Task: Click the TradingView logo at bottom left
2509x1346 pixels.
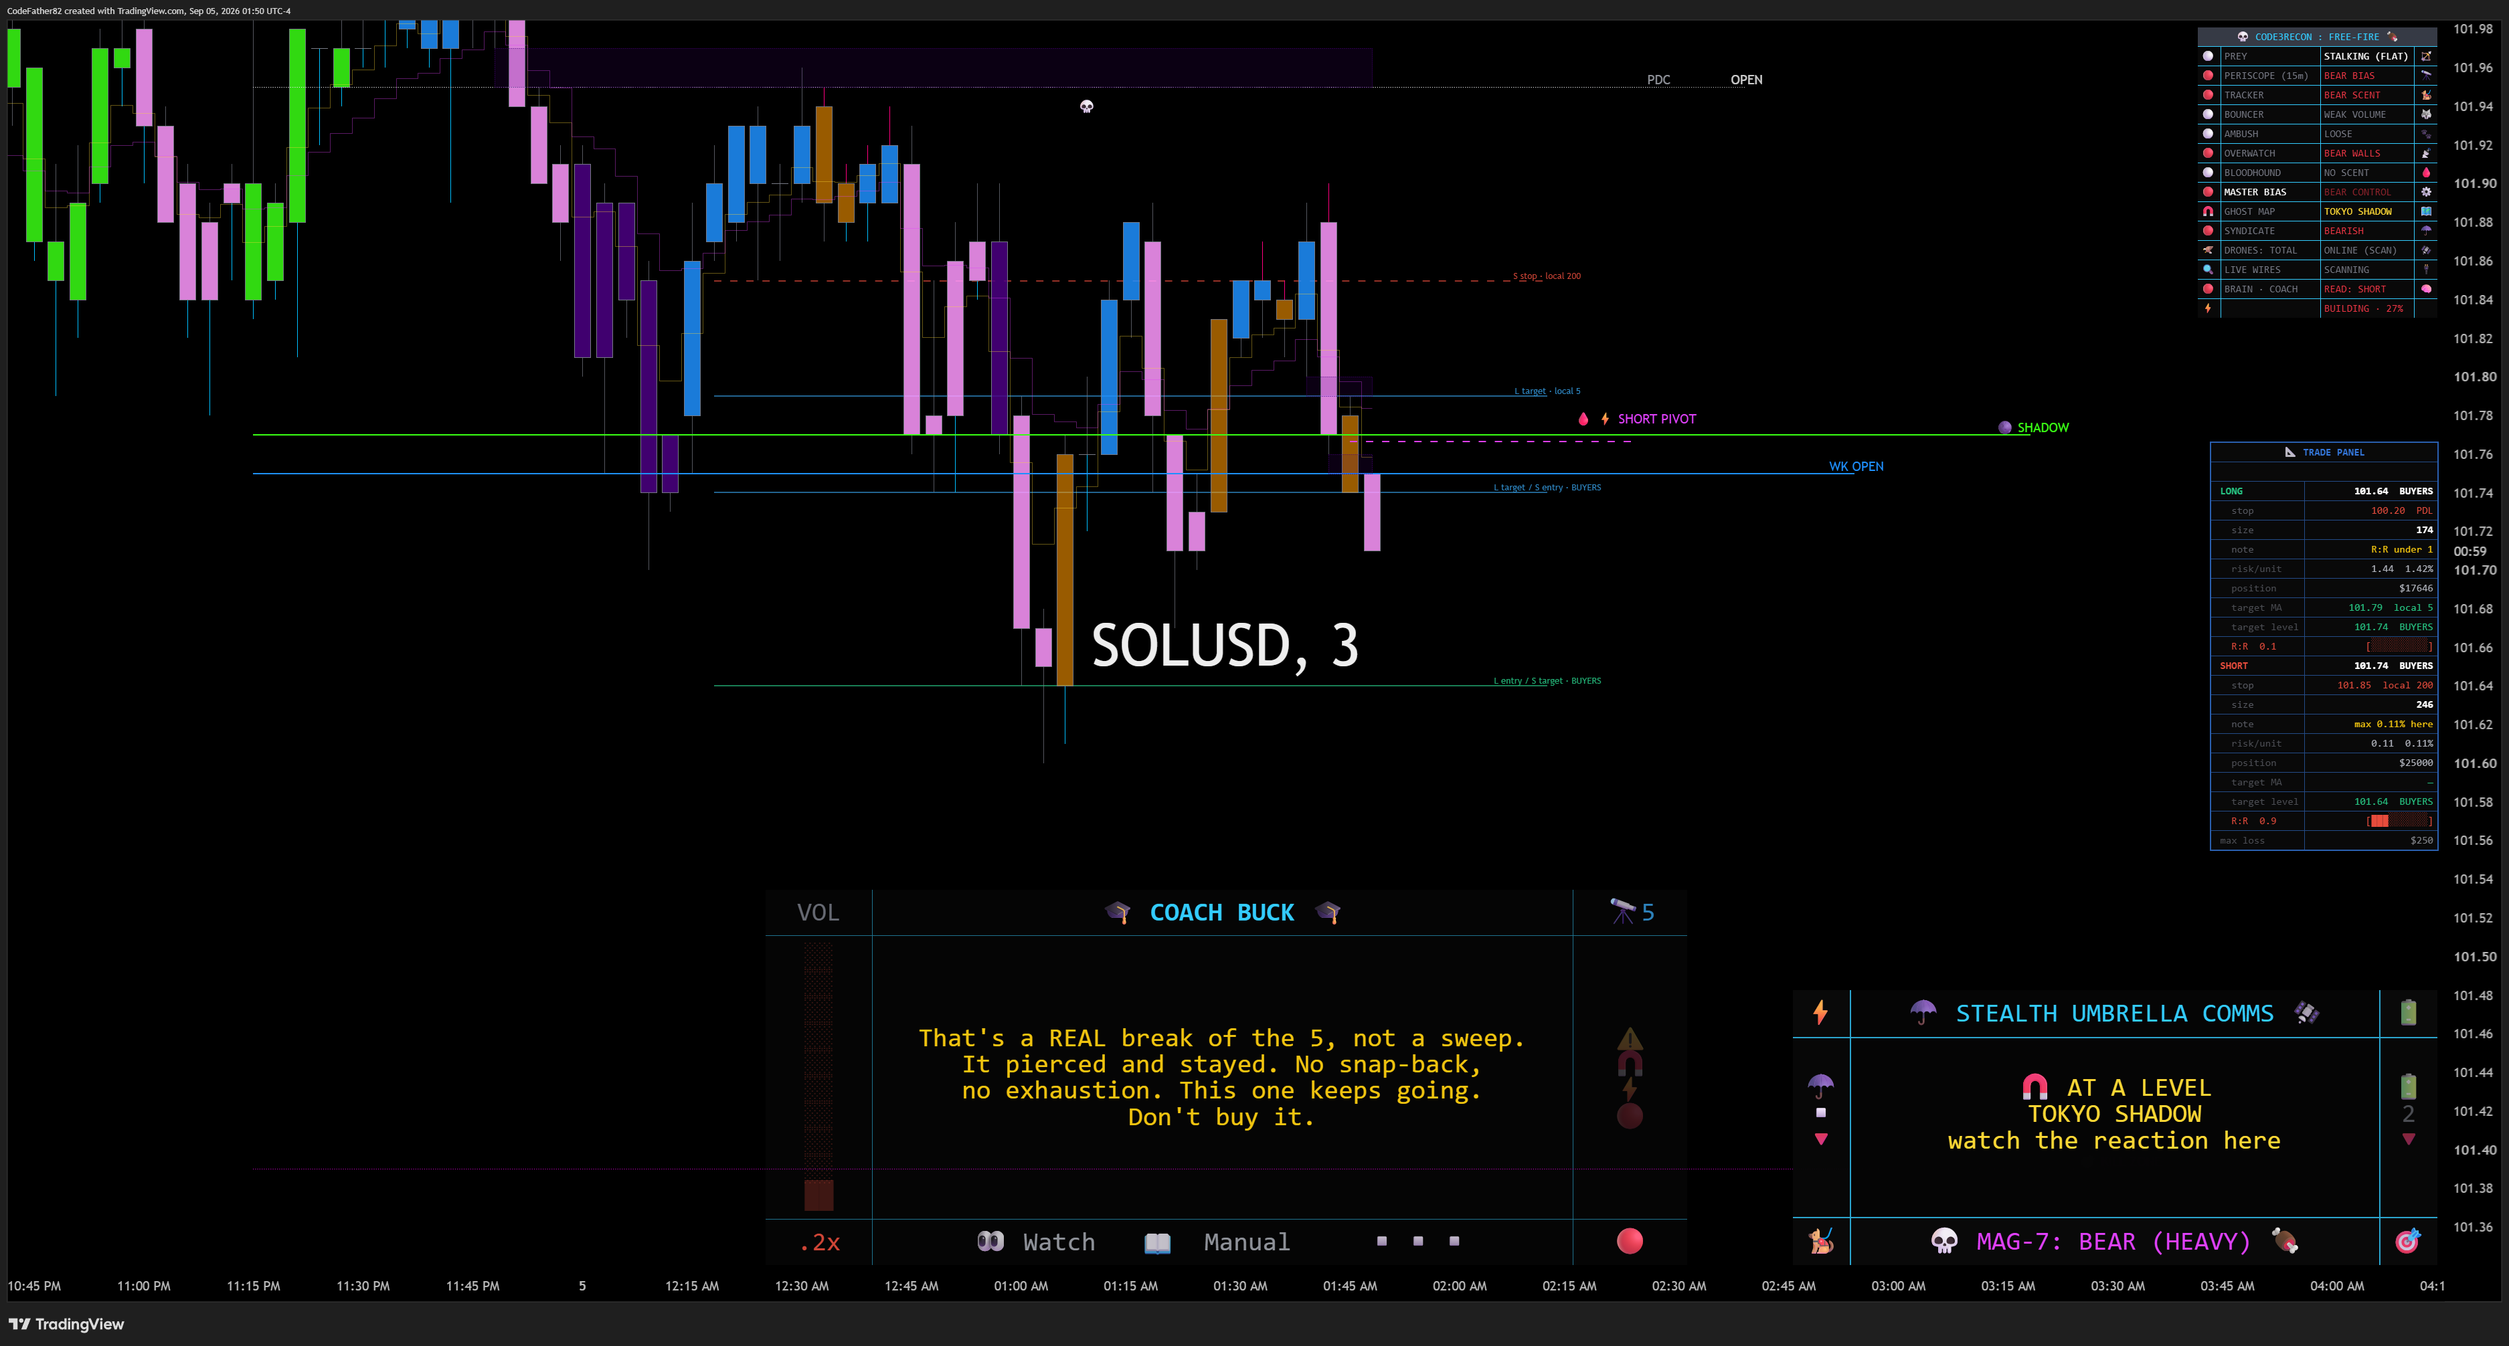Action: tap(66, 1324)
